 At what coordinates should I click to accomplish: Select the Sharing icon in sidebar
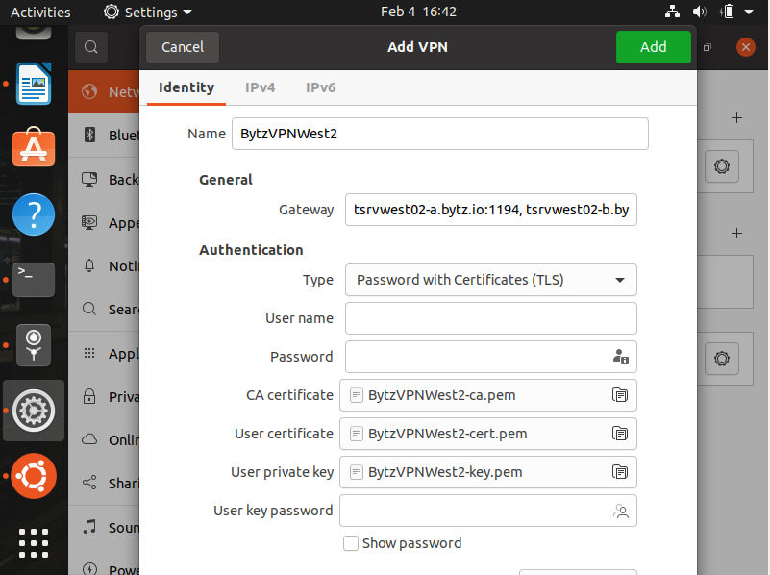pos(89,483)
